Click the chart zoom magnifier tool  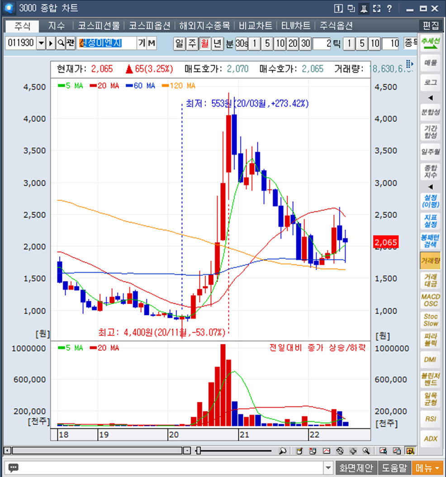366,451
